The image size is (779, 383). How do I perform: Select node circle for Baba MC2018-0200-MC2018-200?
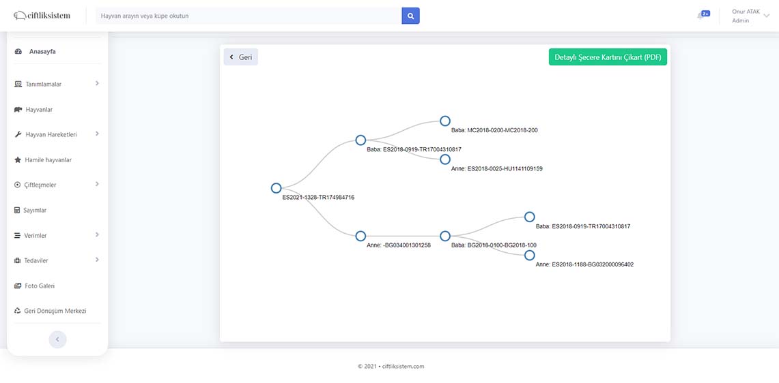pos(445,121)
